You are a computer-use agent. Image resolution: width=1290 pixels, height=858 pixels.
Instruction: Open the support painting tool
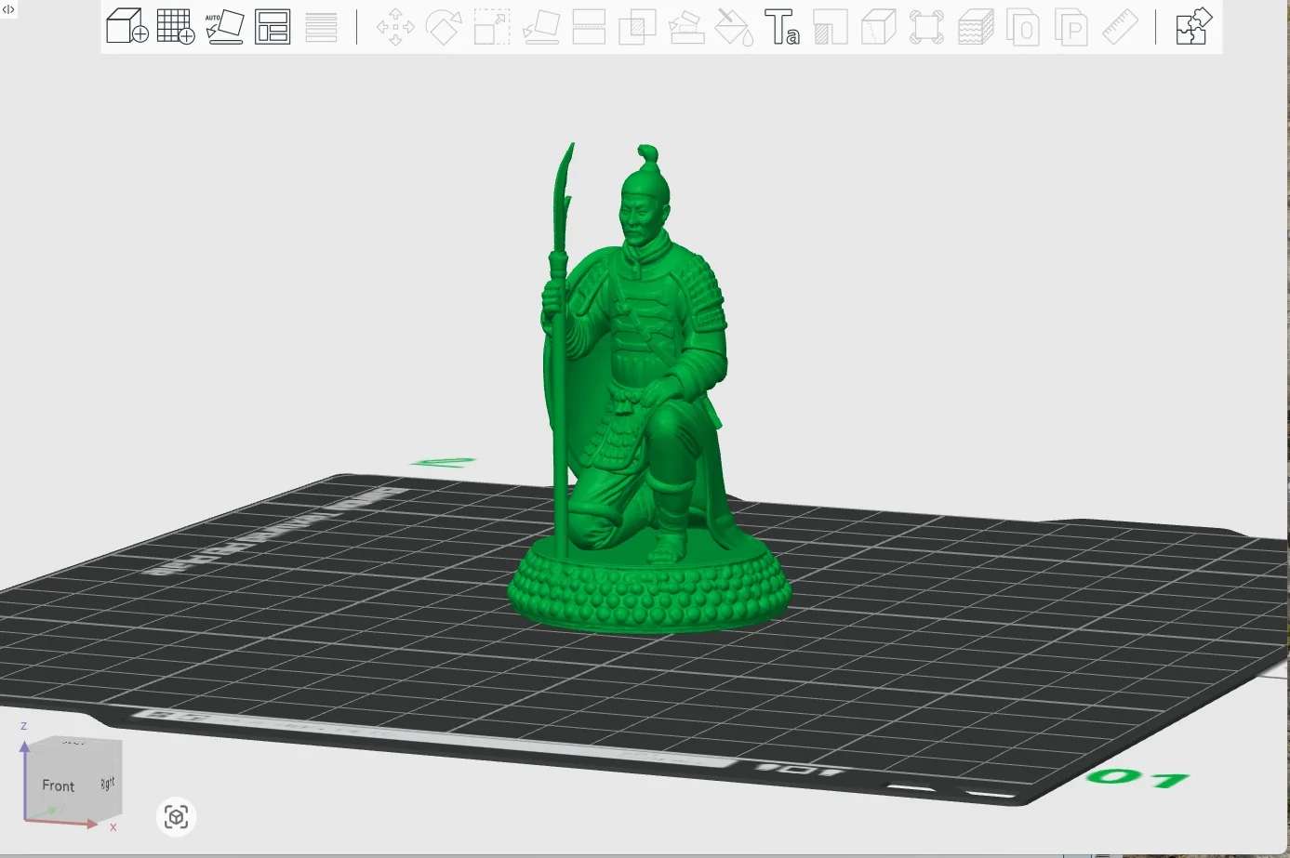pyautogui.click(x=685, y=27)
